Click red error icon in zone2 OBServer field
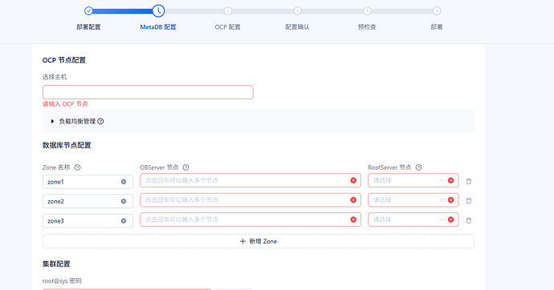 (353, 199)
